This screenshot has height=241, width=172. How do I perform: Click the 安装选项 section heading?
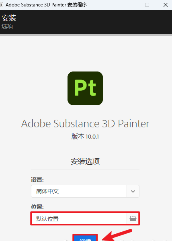(85, 161)
